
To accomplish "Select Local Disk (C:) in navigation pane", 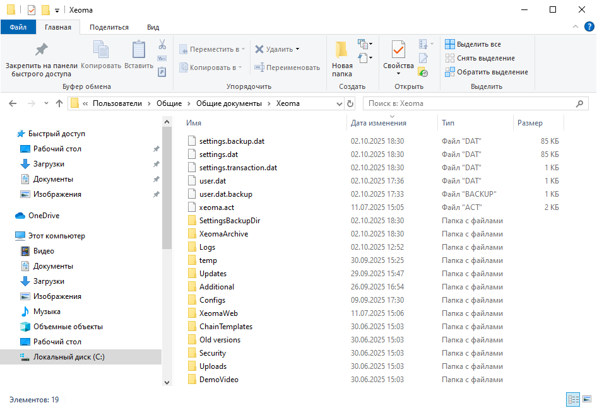I will tap(68, 357).
